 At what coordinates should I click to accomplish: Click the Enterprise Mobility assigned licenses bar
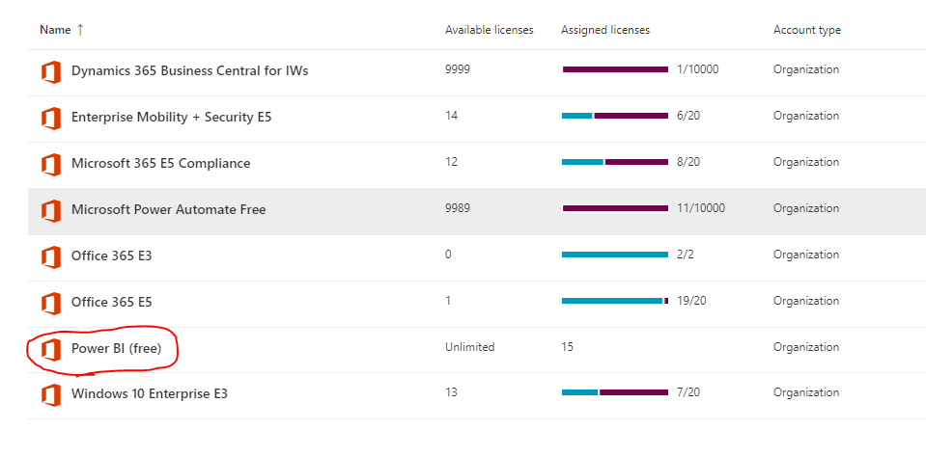click(x=615, y=116)
